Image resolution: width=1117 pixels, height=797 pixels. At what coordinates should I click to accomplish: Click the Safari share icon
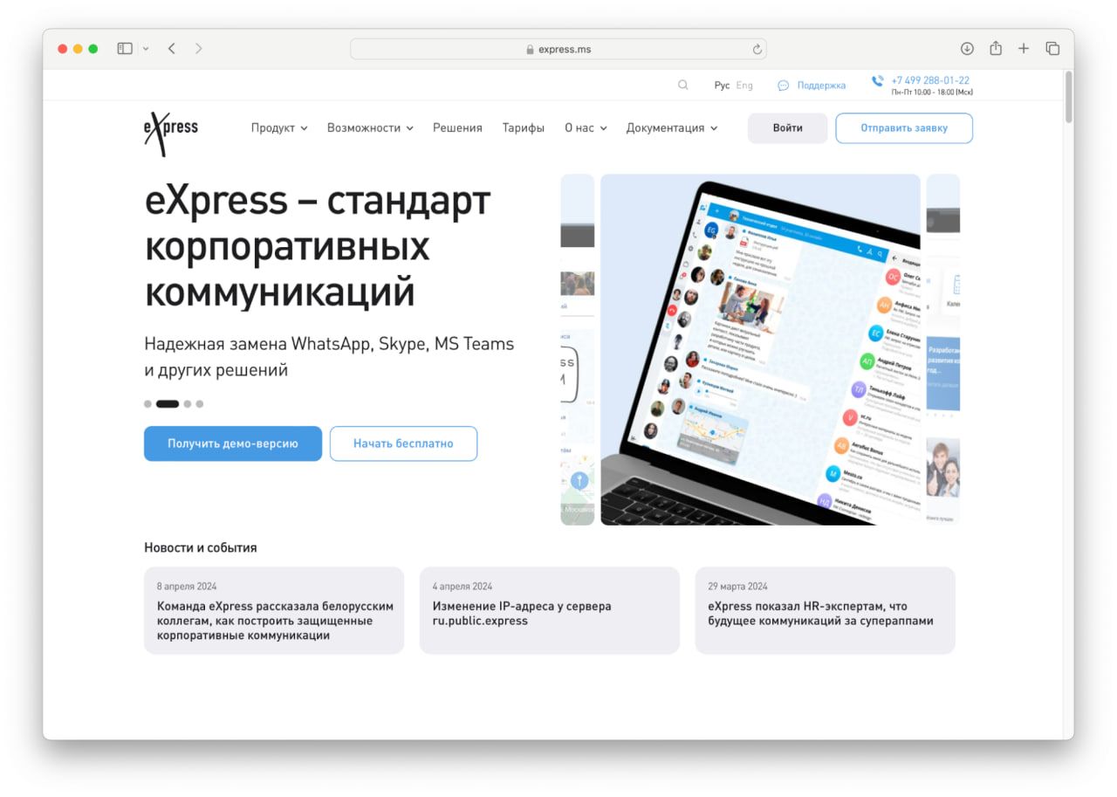[996, 49]
